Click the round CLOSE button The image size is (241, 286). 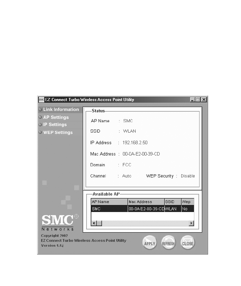(187, 243)
